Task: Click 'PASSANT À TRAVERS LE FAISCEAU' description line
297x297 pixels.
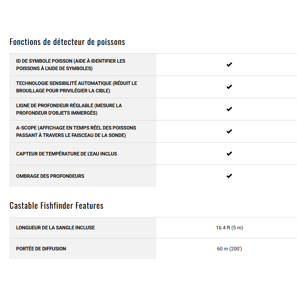Action: pos(71,135)
